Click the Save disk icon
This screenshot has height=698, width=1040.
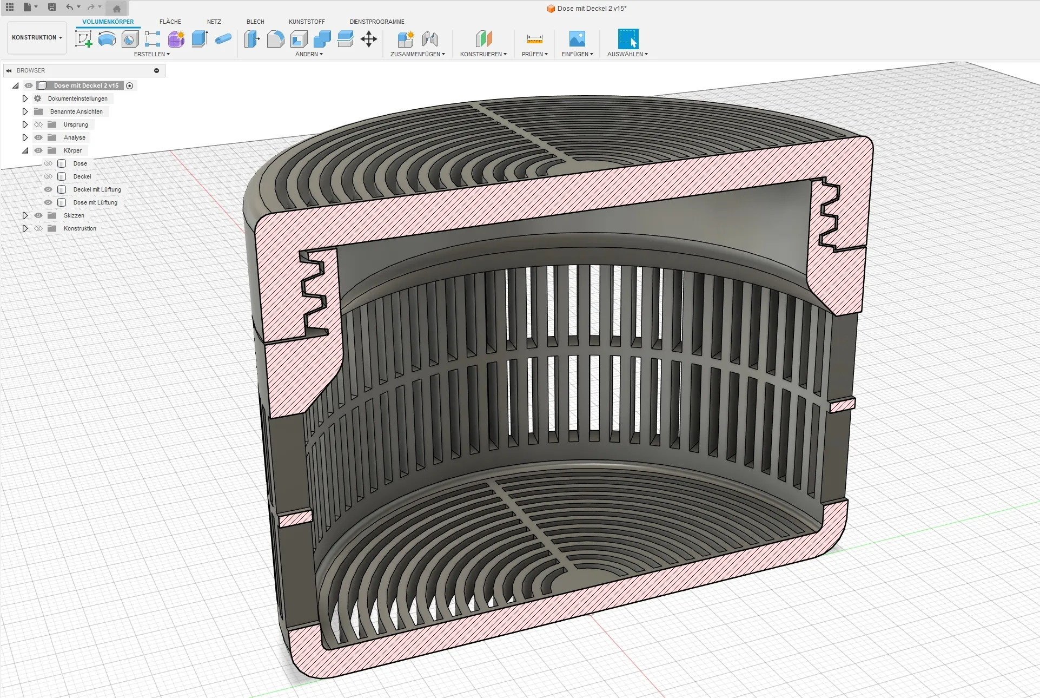tap(52, 7)
